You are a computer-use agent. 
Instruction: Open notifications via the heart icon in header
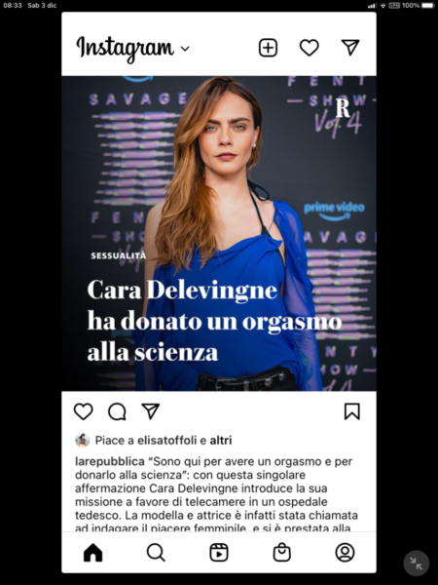[x=310, y=48]
